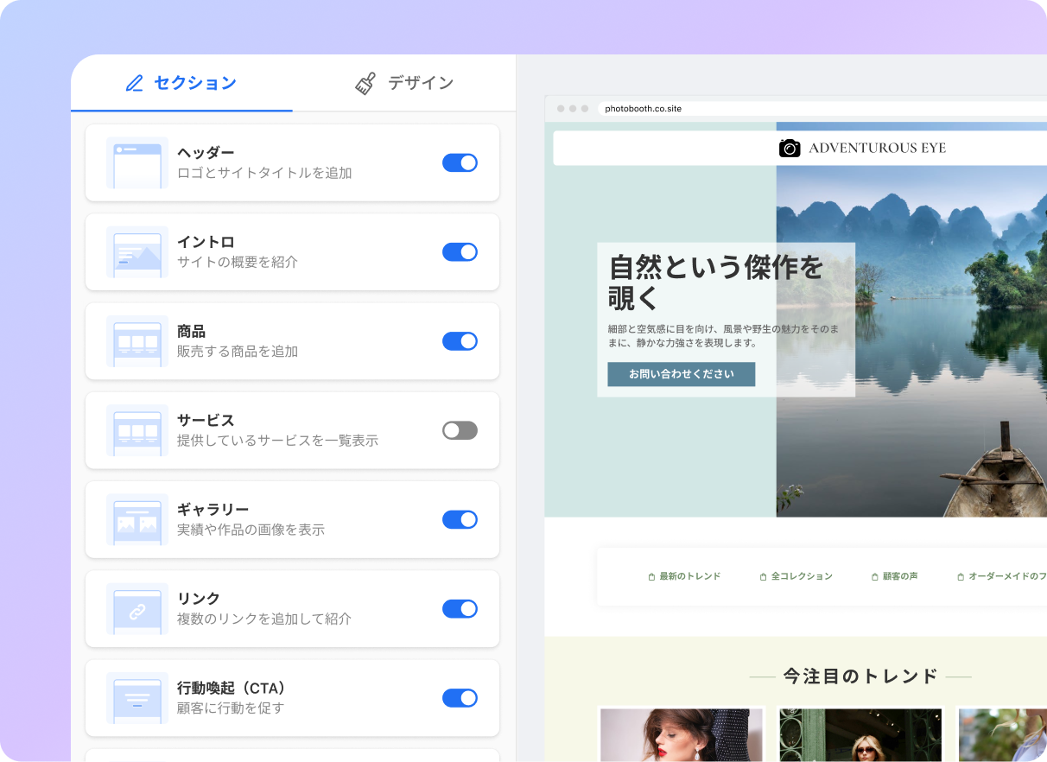1047x762 pixels.
Task: Click サイトの概要を紹介 description
Action: 238,262
